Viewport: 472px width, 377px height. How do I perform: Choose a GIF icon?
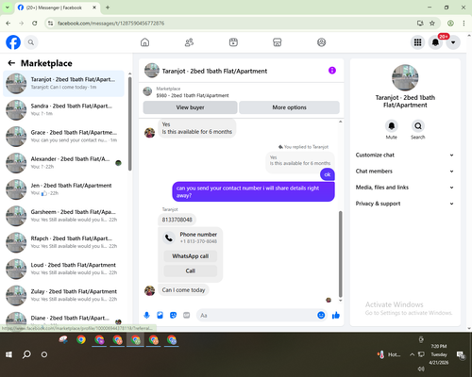[187, 315]
